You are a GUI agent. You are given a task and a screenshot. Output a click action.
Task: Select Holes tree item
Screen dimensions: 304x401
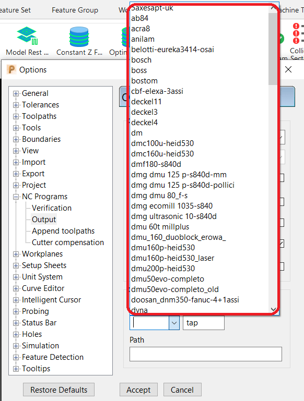[32, 334]
